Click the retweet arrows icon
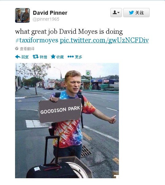 pos(36,57)
